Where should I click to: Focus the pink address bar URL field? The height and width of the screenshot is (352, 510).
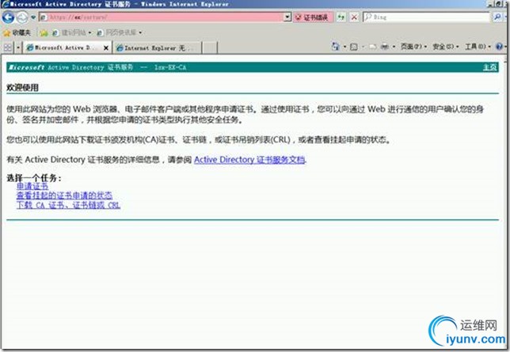(161, 17)
